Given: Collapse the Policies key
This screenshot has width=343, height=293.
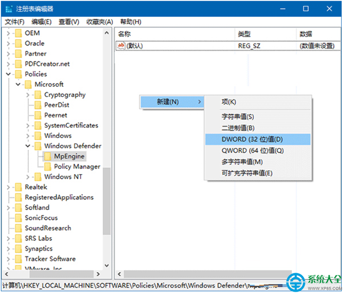Looking at the screenshot, I should 8,74.
